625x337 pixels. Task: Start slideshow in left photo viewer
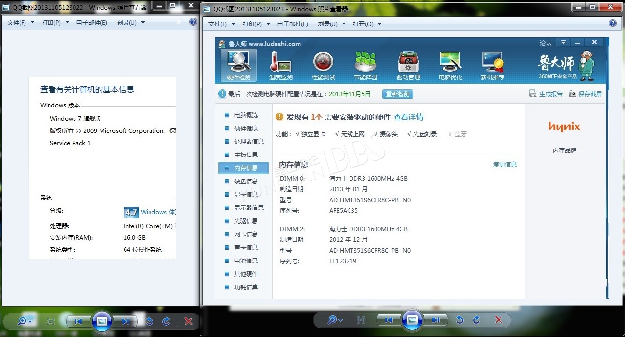click(x=102, y=321)
